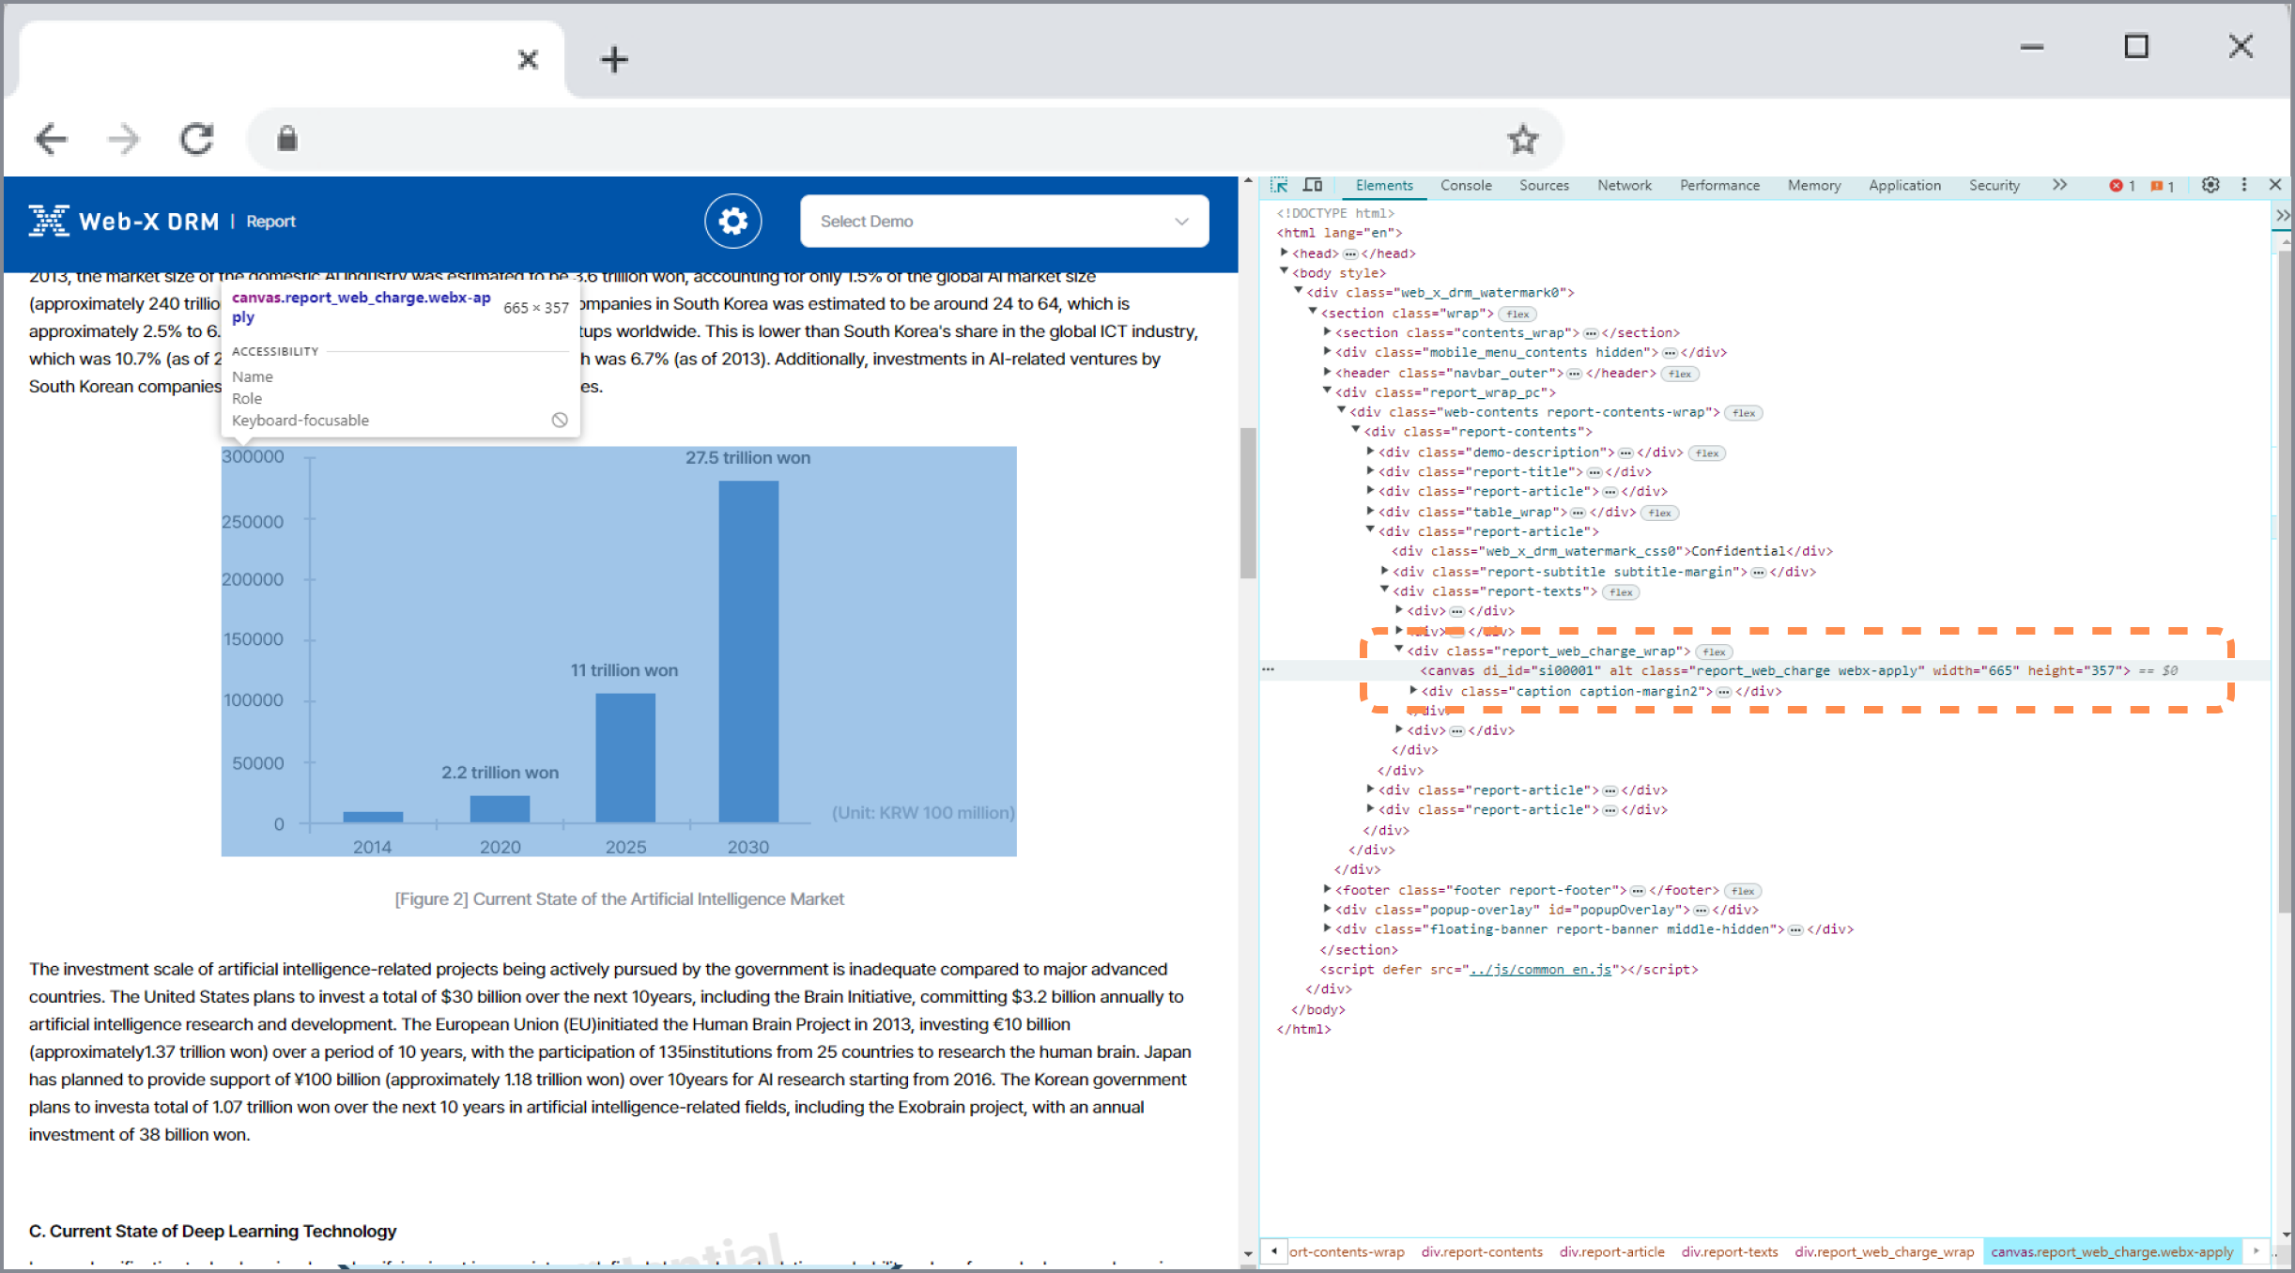2295x1273 pixels.
Task: Expand div demo-description node
Action: (1370, 452)
